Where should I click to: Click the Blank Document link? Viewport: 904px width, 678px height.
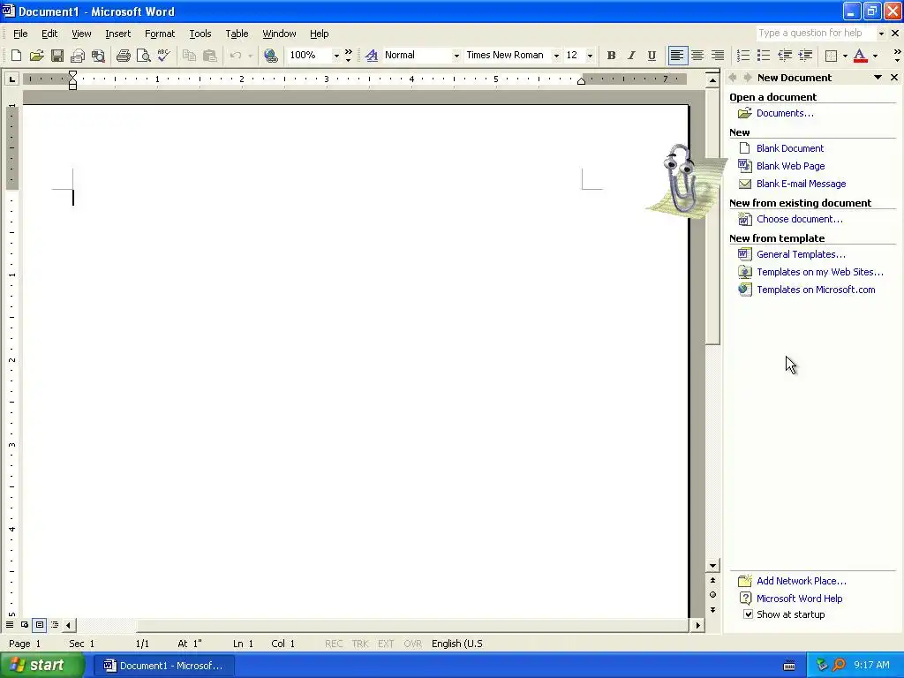[790, 148]
